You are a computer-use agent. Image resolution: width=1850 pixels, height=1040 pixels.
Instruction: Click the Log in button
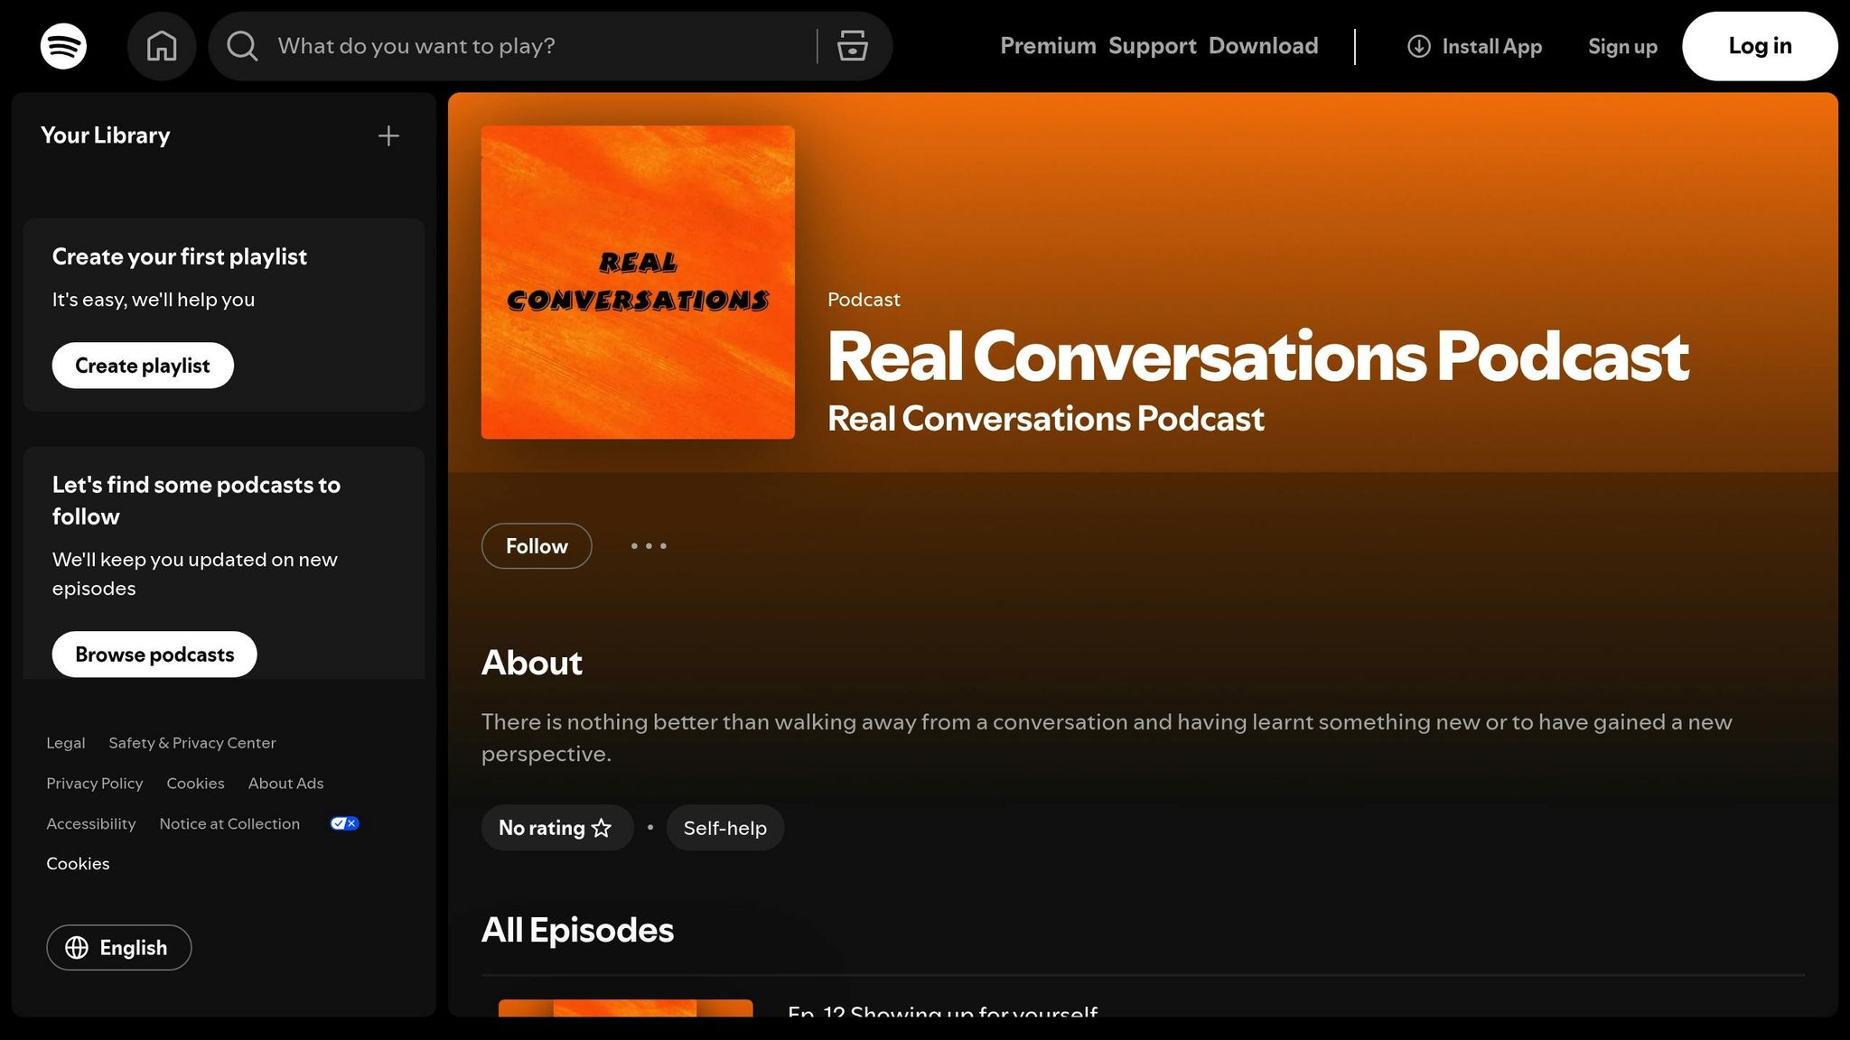click(x=1758, y=45)
